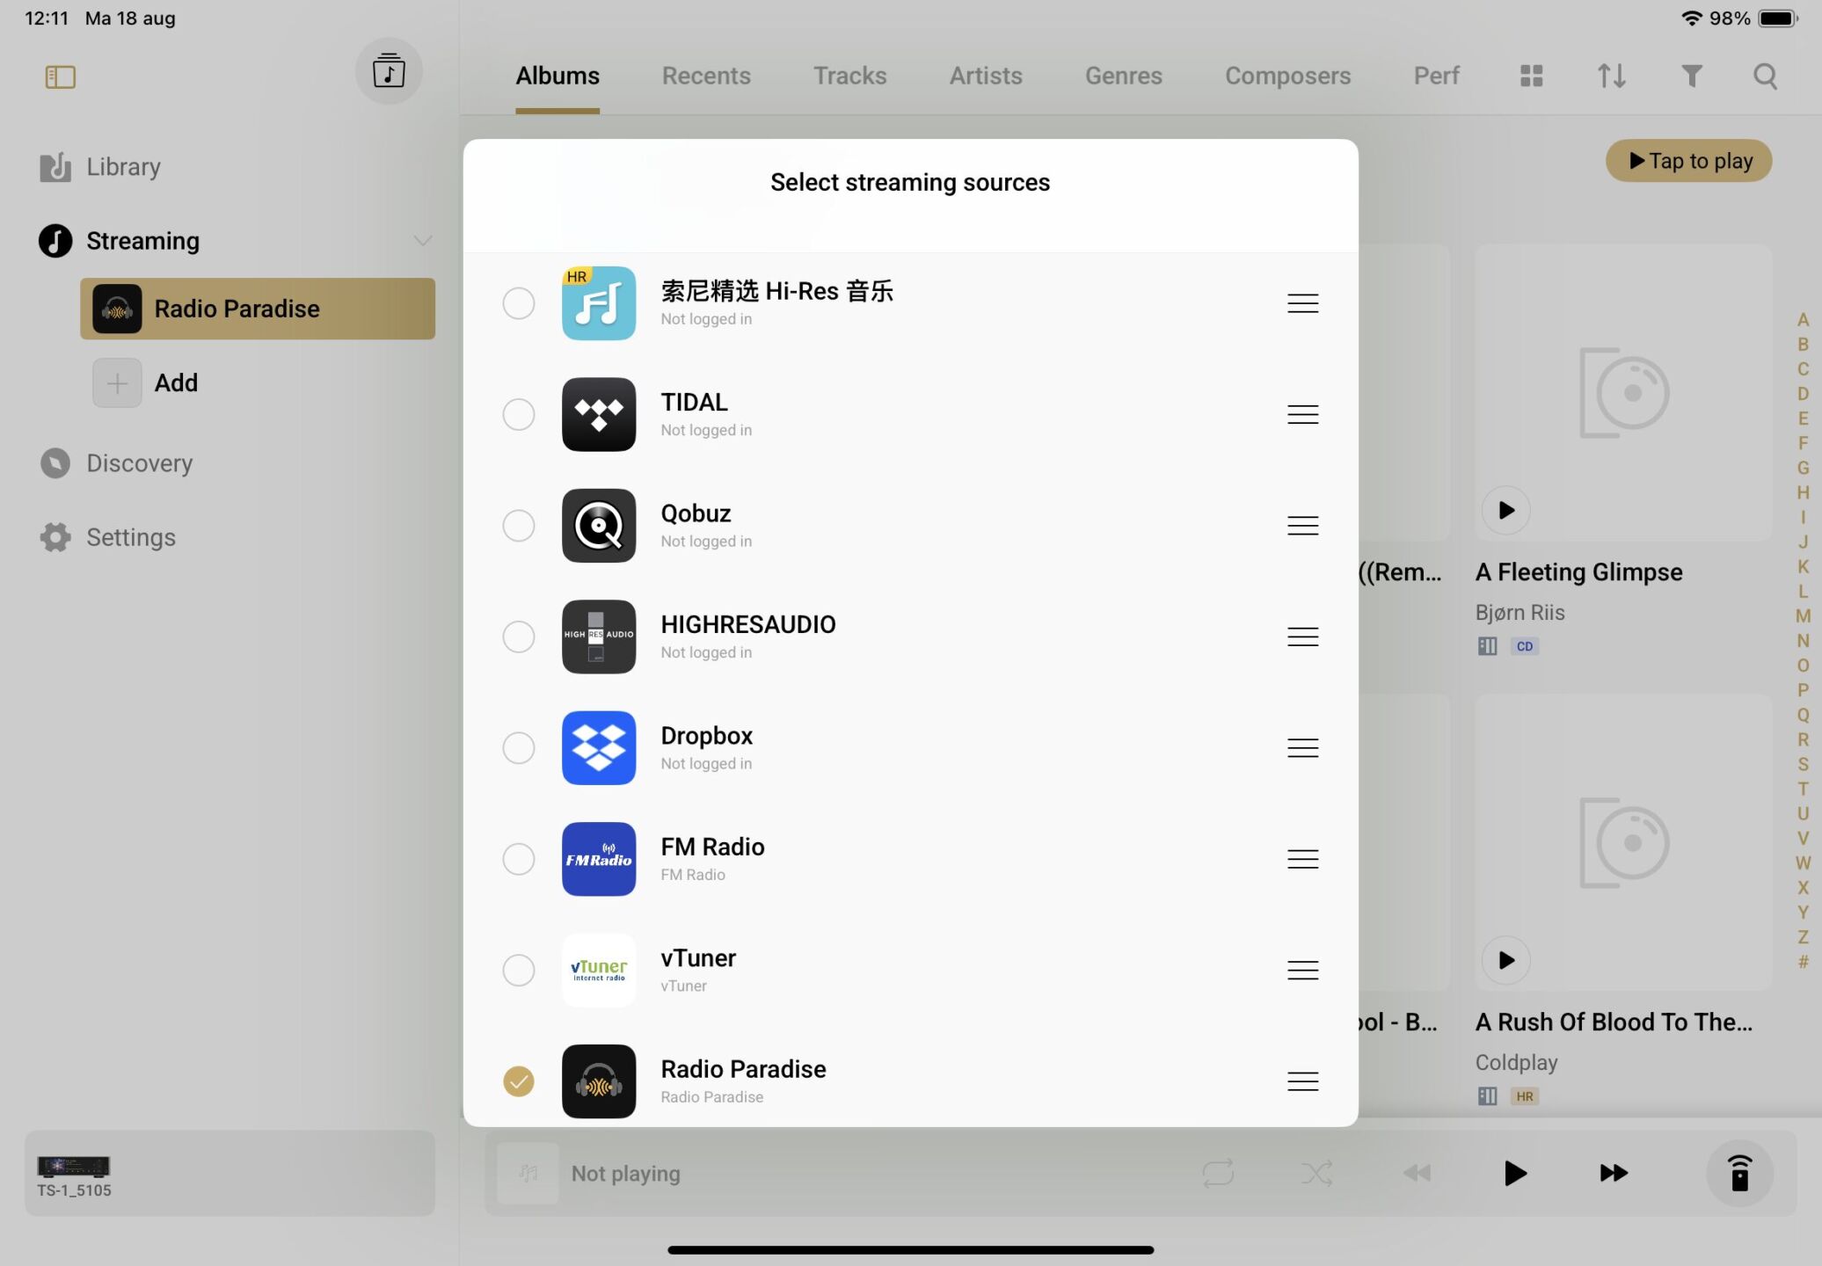This screenshot has width=1822, height=1266.
Task: Open Library in the sidebar
Action: point(100,167)
